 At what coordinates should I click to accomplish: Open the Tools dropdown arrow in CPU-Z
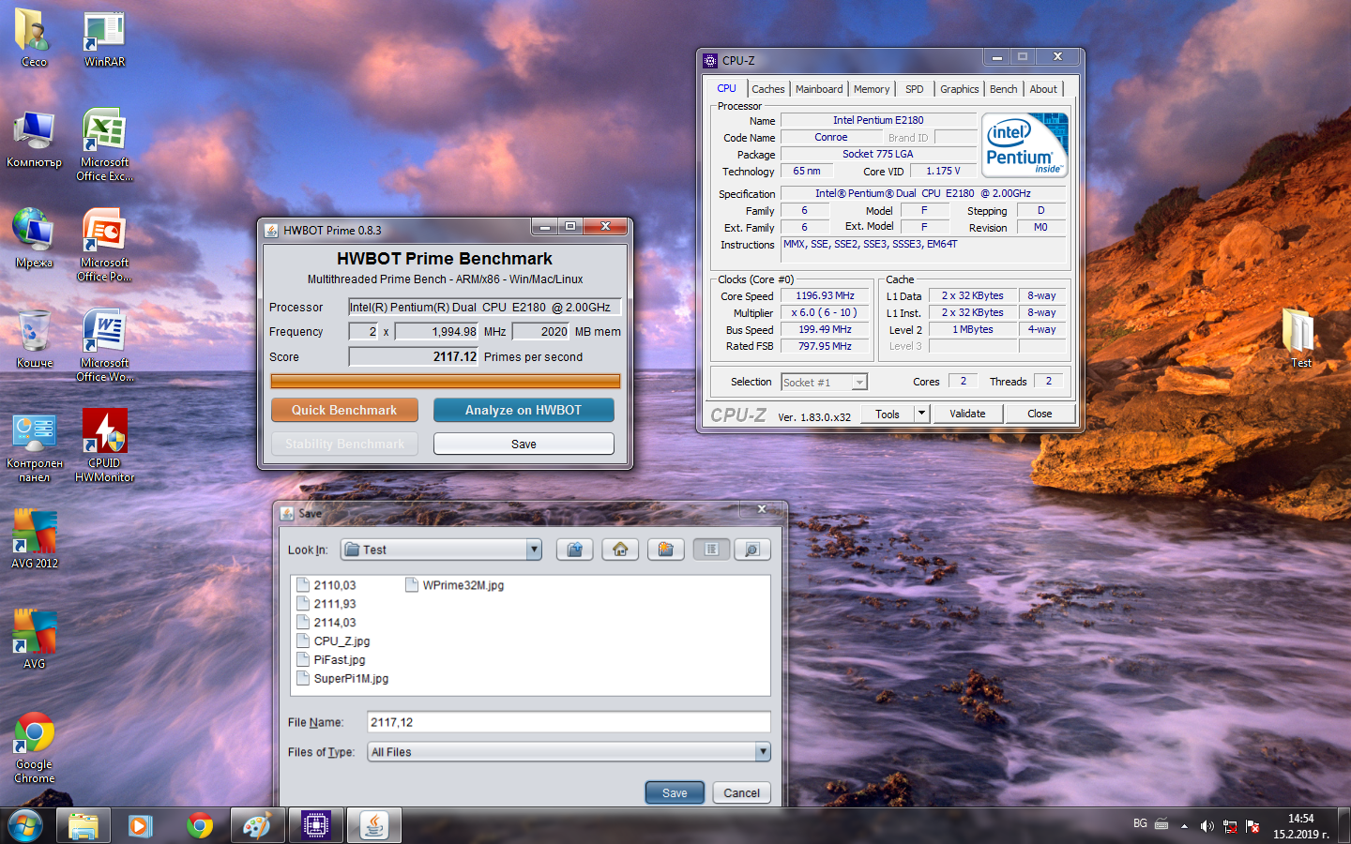pos(921,414)
